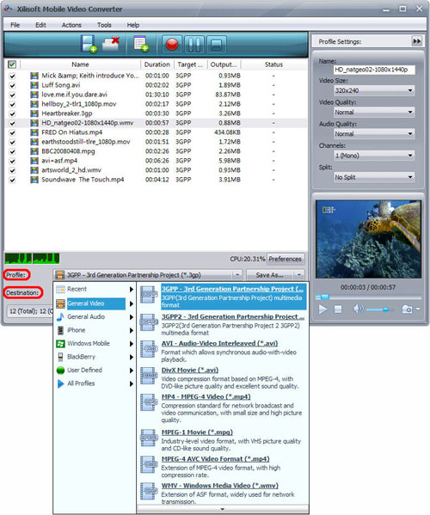Uncheck the Luff Song.avi checkbox
This screenshot has height=515, width=430.
(x=13, y=85)
